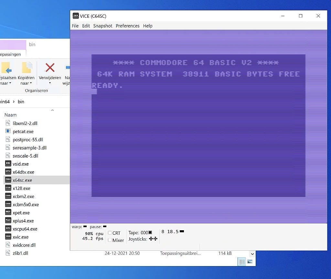
Task: Select swscale-5.dll icon
Action: [x=8, y=155]
